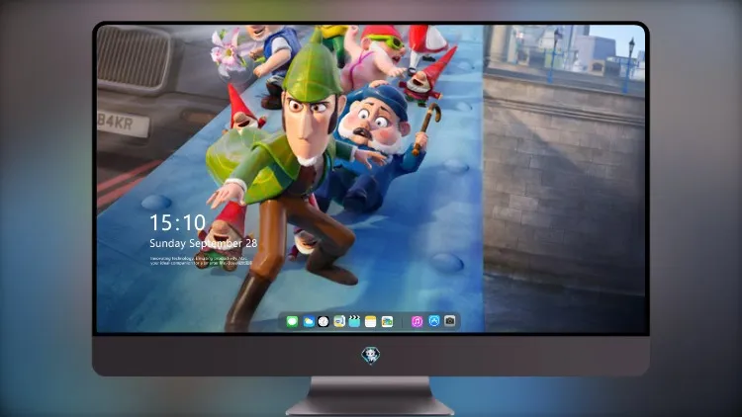Open the Preview-style image app icon in the dock
The height and width of the screenshot is (417, 742).
tap(338, 322)
